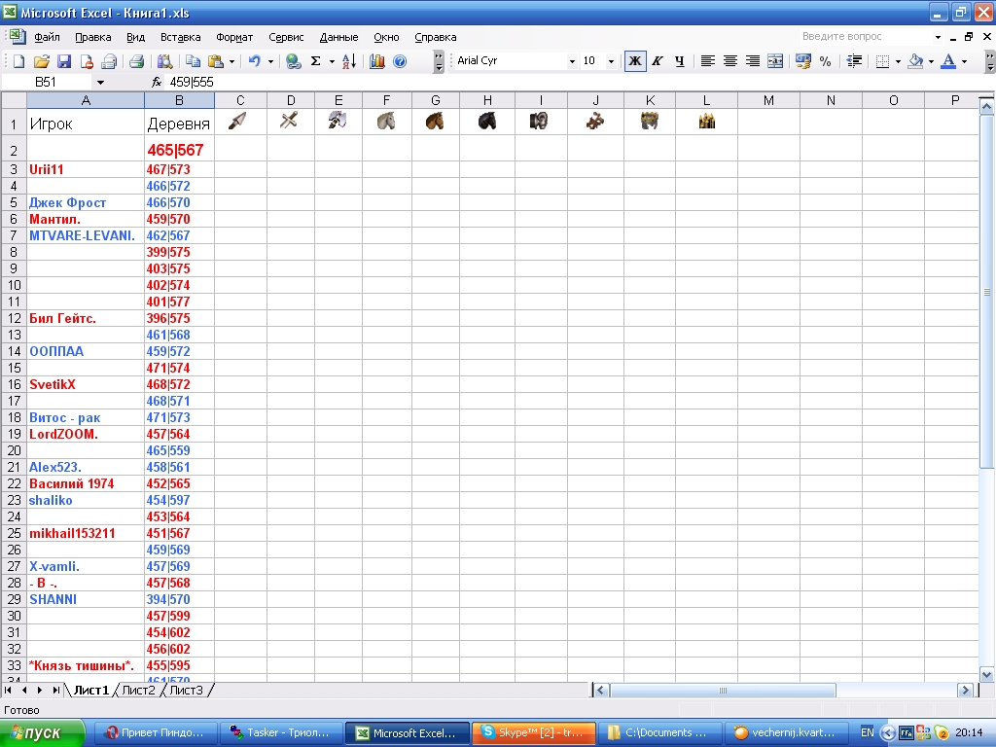
Task: Open Excel Help via the question mark icon
Action: (400, 61)
